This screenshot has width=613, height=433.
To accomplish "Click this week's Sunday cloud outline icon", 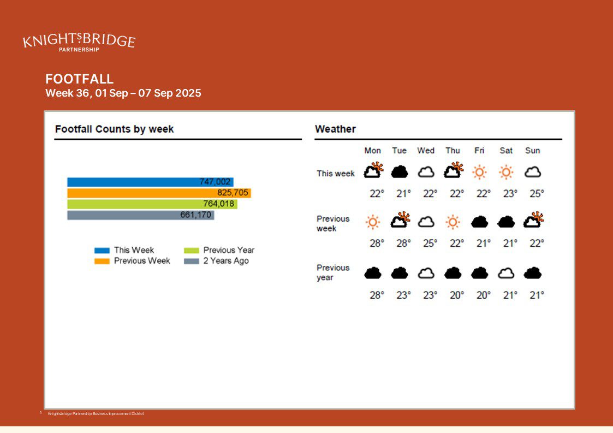I will pos(532,173).
